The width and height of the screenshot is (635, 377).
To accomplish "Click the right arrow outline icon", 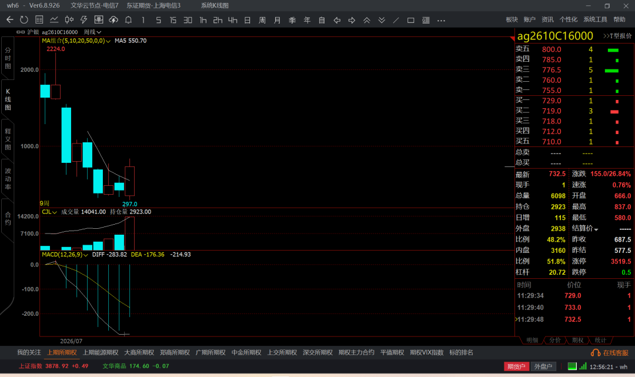I will (352, 20).
